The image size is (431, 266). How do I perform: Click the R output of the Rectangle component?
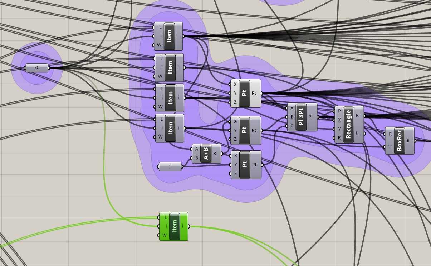click(x=358, y=116)
